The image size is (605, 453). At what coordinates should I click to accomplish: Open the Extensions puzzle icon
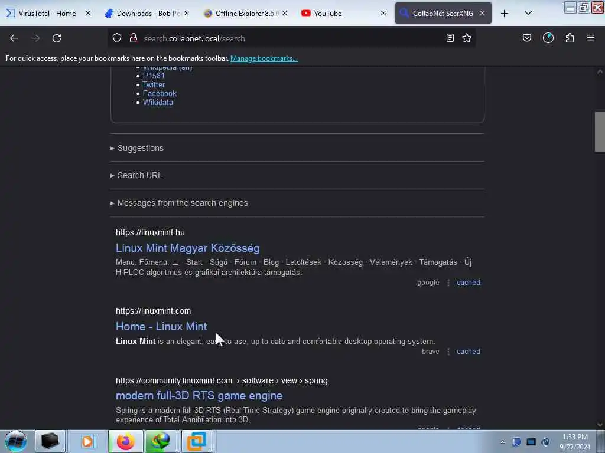coord(570,38)
